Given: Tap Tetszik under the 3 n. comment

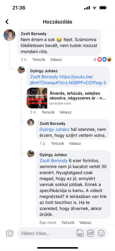Looking at the screenshot, I should point(39,60).
